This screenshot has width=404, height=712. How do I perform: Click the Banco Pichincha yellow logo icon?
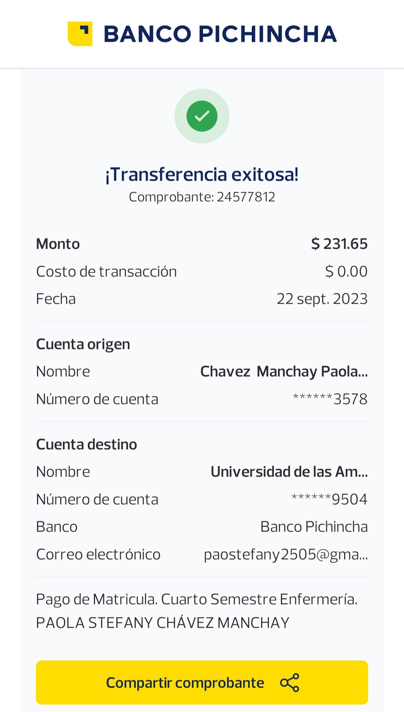click(x=80, y=34)
